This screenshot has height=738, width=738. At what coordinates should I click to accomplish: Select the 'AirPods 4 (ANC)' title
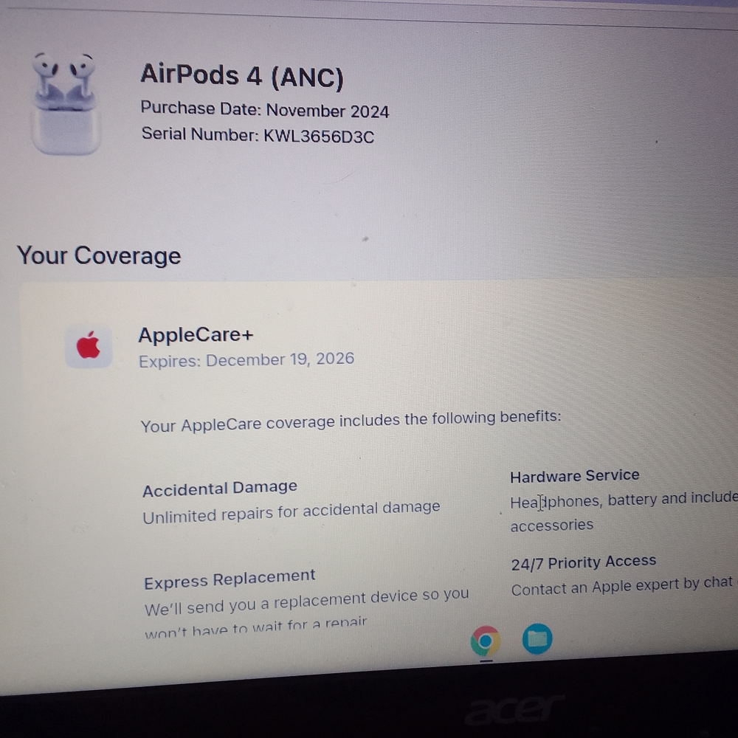pos(242,75)
